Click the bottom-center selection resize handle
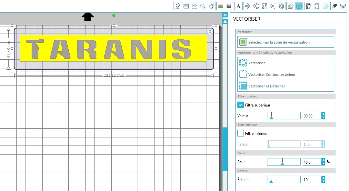 pyautogui.click(x=114, y=72)
